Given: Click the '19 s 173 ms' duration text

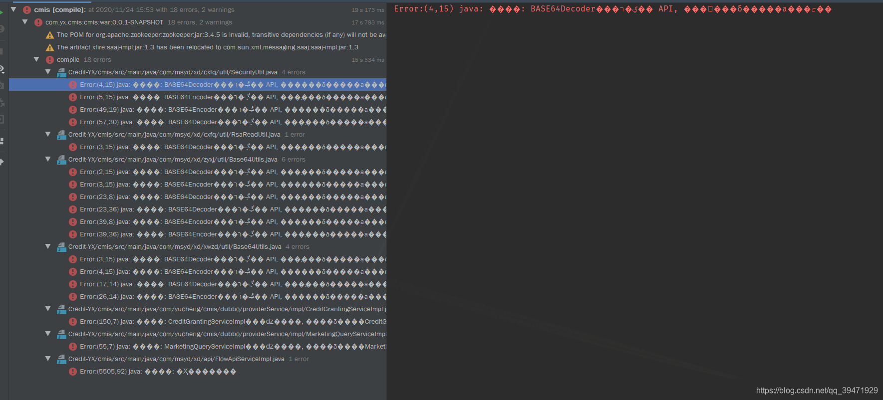Looking at the screenshot, I should [368, 10].
